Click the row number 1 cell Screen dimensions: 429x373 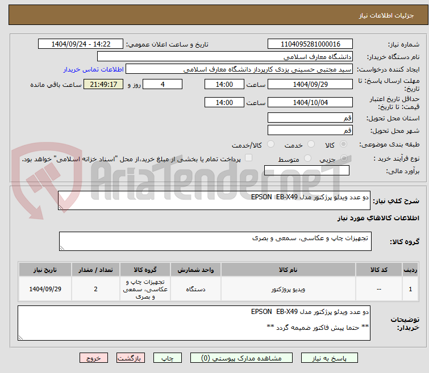(x=410, y=289)
